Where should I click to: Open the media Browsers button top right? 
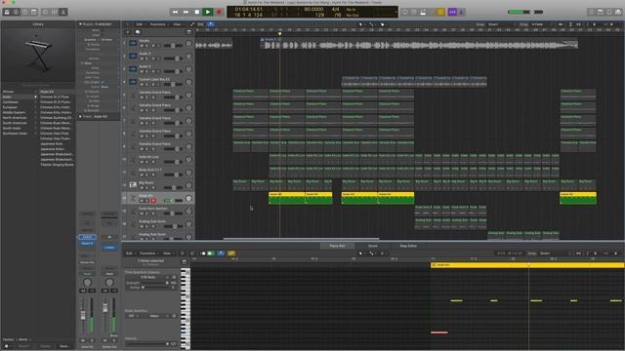[x=618, y=12]
